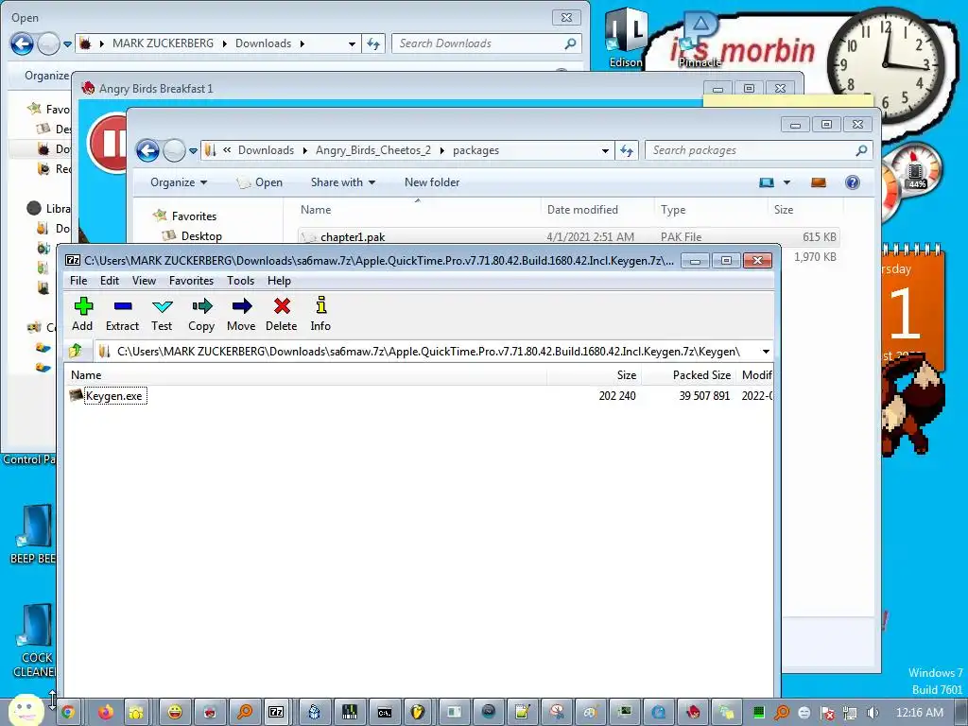Screen dimensions: 968x726
Task: Open Google Chrome from the taskbar
Action: (x=67, y=713)
